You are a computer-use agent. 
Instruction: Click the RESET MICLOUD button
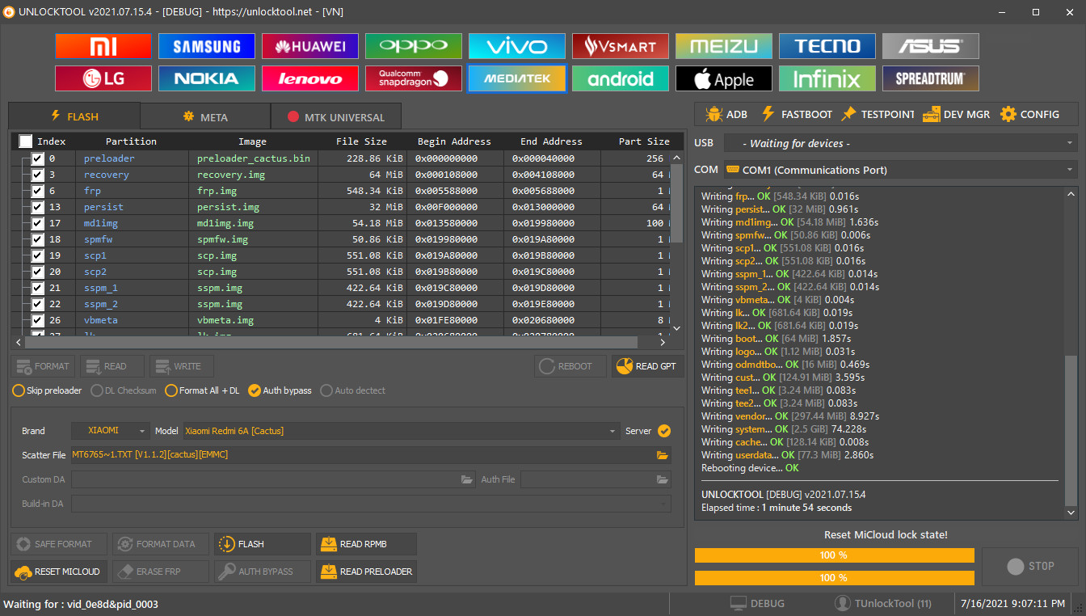pyautogui.click(x=57, y=572)
